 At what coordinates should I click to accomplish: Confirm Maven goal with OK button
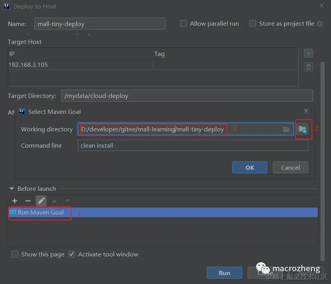(250, 168)
